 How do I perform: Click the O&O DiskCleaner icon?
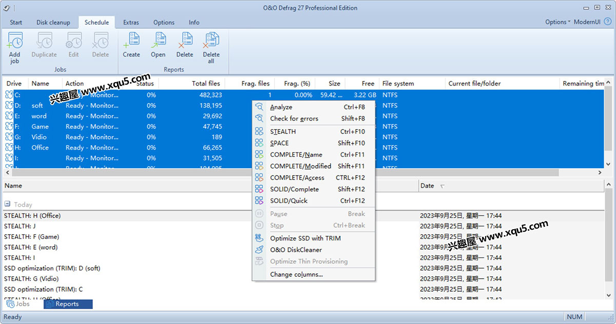[x=259, y=250]
